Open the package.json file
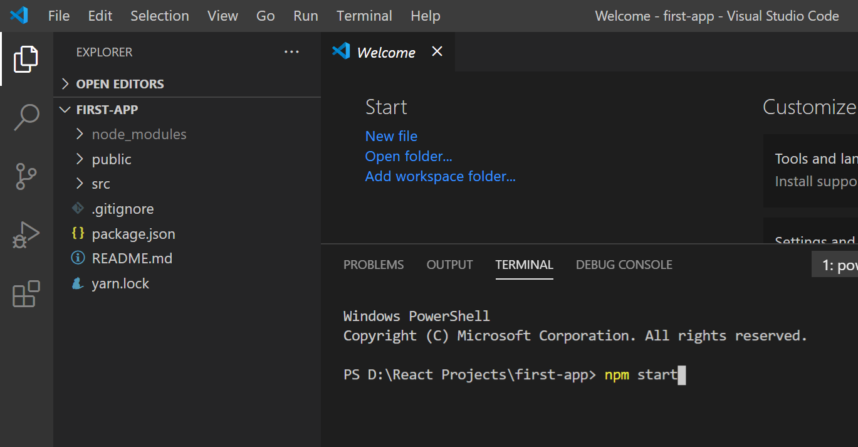Image resolution: width=858 pixels, height=447 pixels. 133,234
